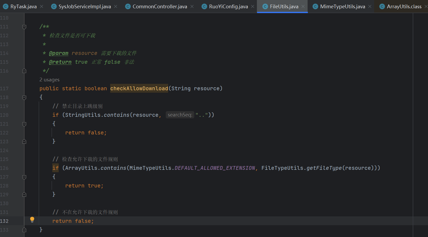This screenshot has width=428, height=237.
Task: Close the RyTask.java tab
Action: 42,6
